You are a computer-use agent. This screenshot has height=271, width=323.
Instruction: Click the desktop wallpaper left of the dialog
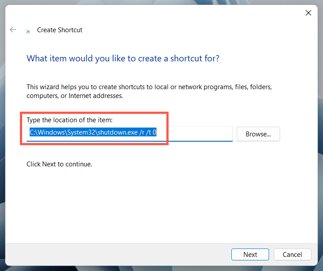point(2,132)
